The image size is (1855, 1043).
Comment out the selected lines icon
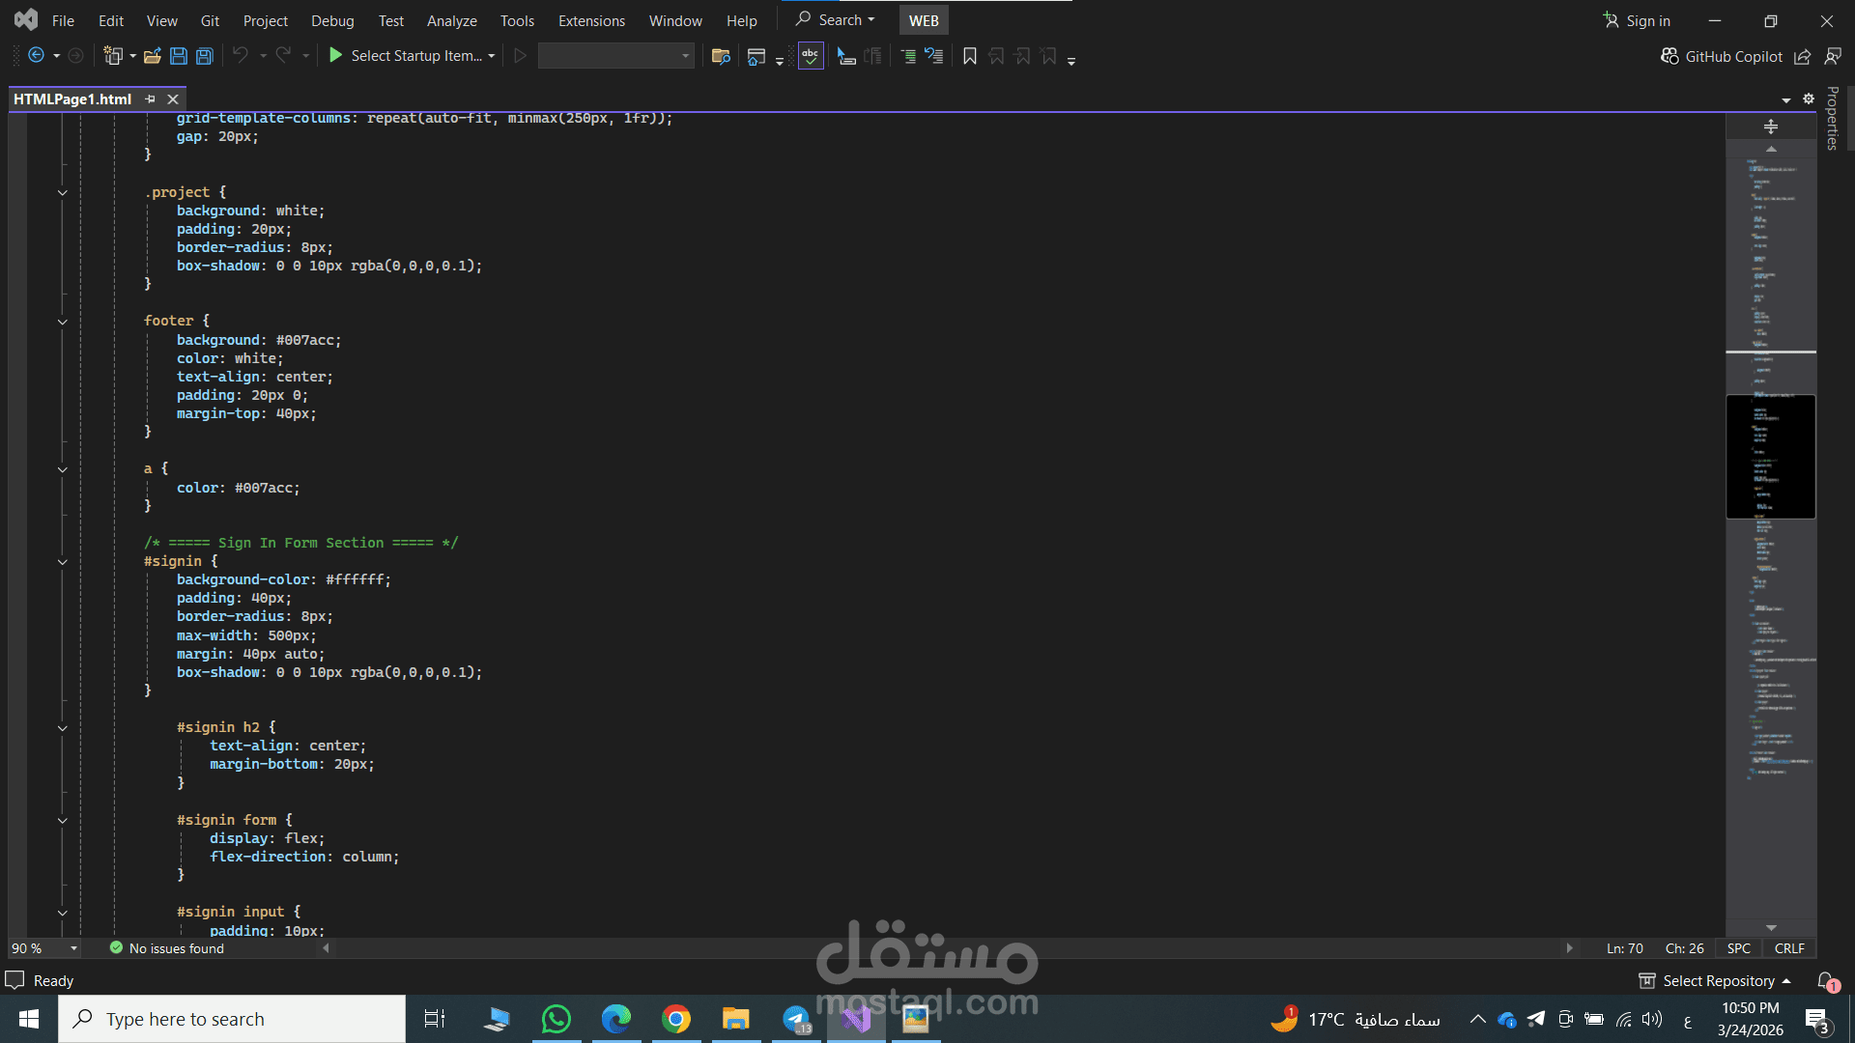[908, 56]
